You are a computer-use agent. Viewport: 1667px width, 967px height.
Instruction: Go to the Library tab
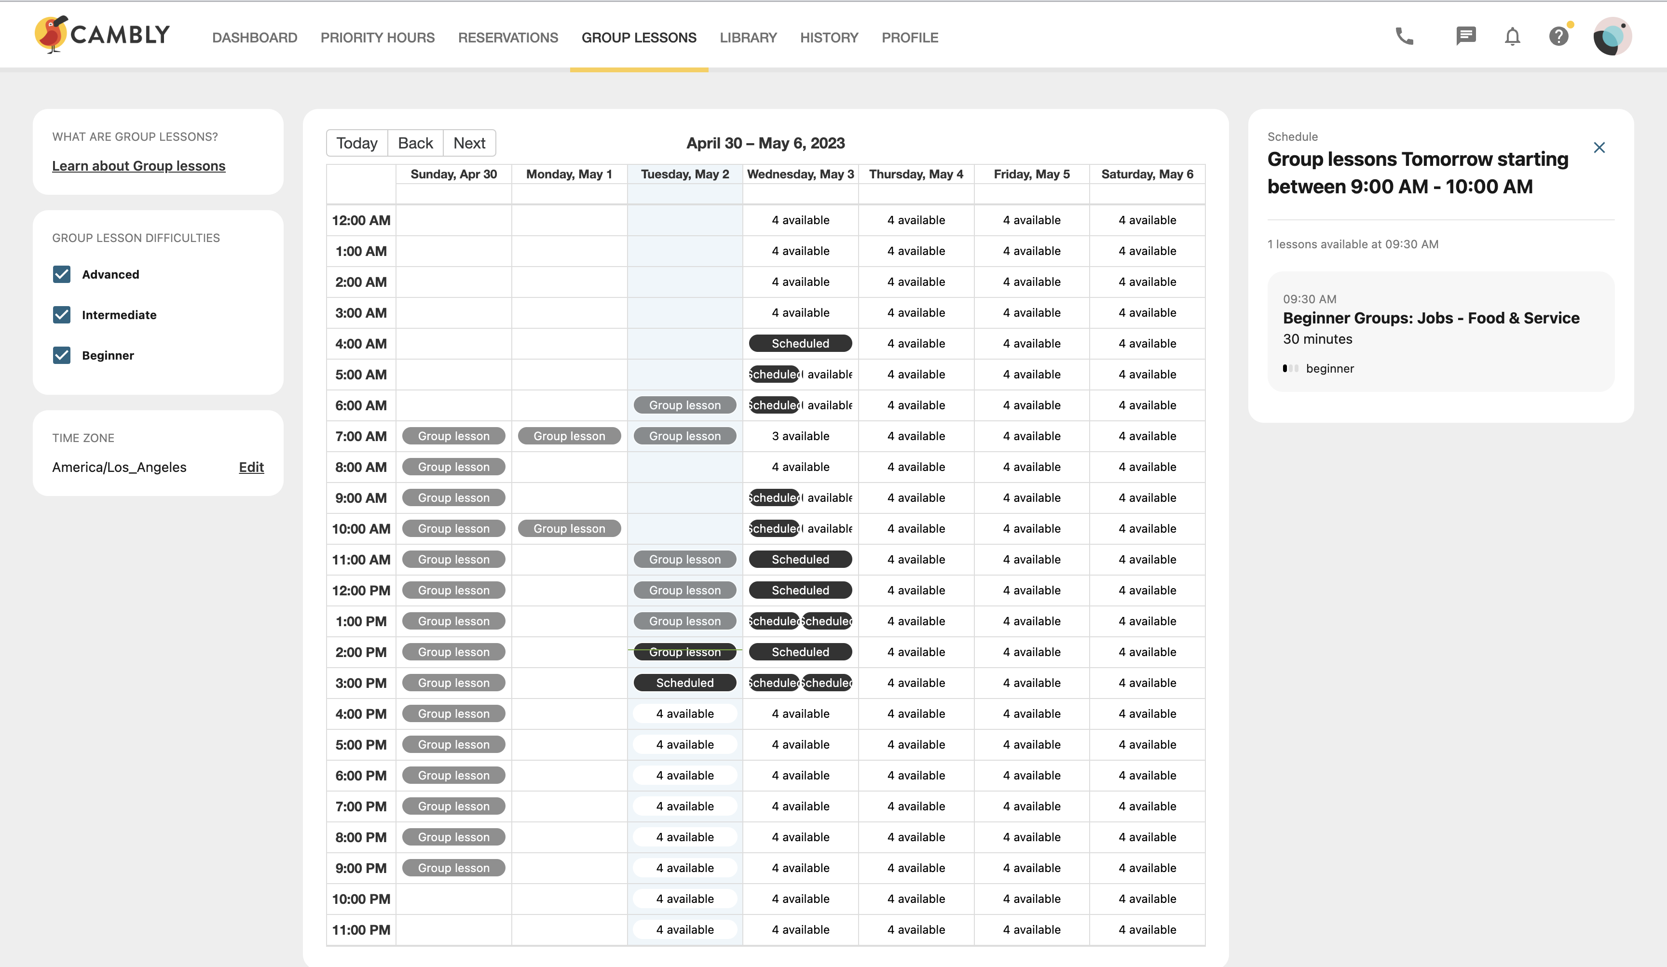pyautogui.click(x=748, y=38)
